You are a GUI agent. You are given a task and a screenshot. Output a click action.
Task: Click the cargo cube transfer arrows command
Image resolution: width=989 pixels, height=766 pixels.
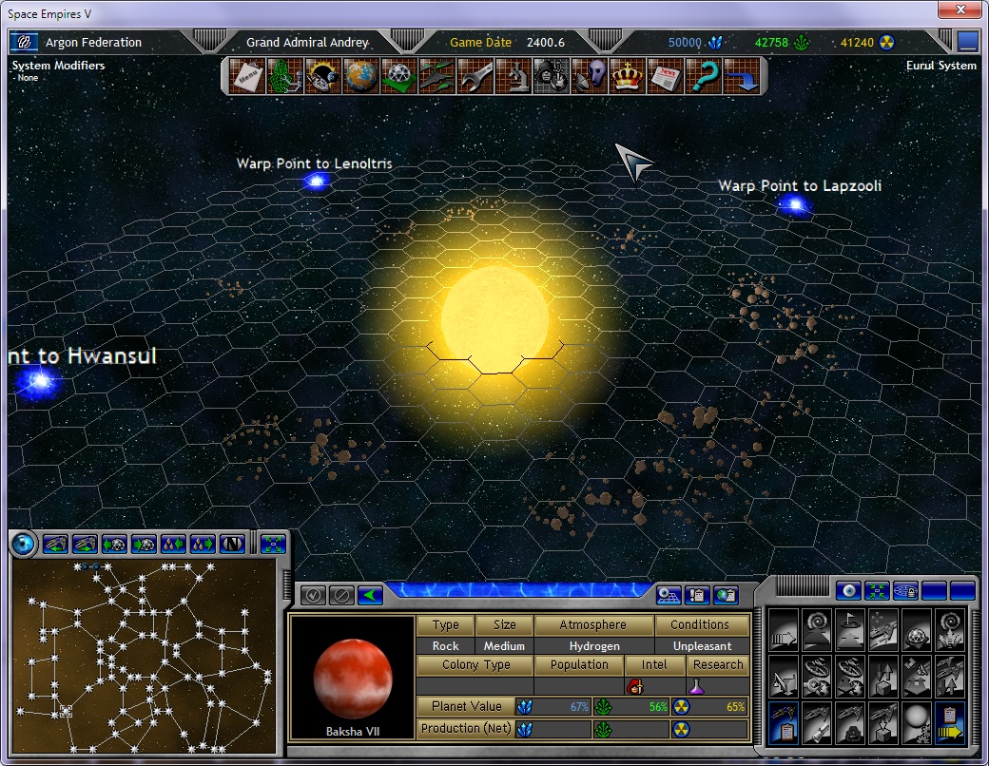point(883,677)
